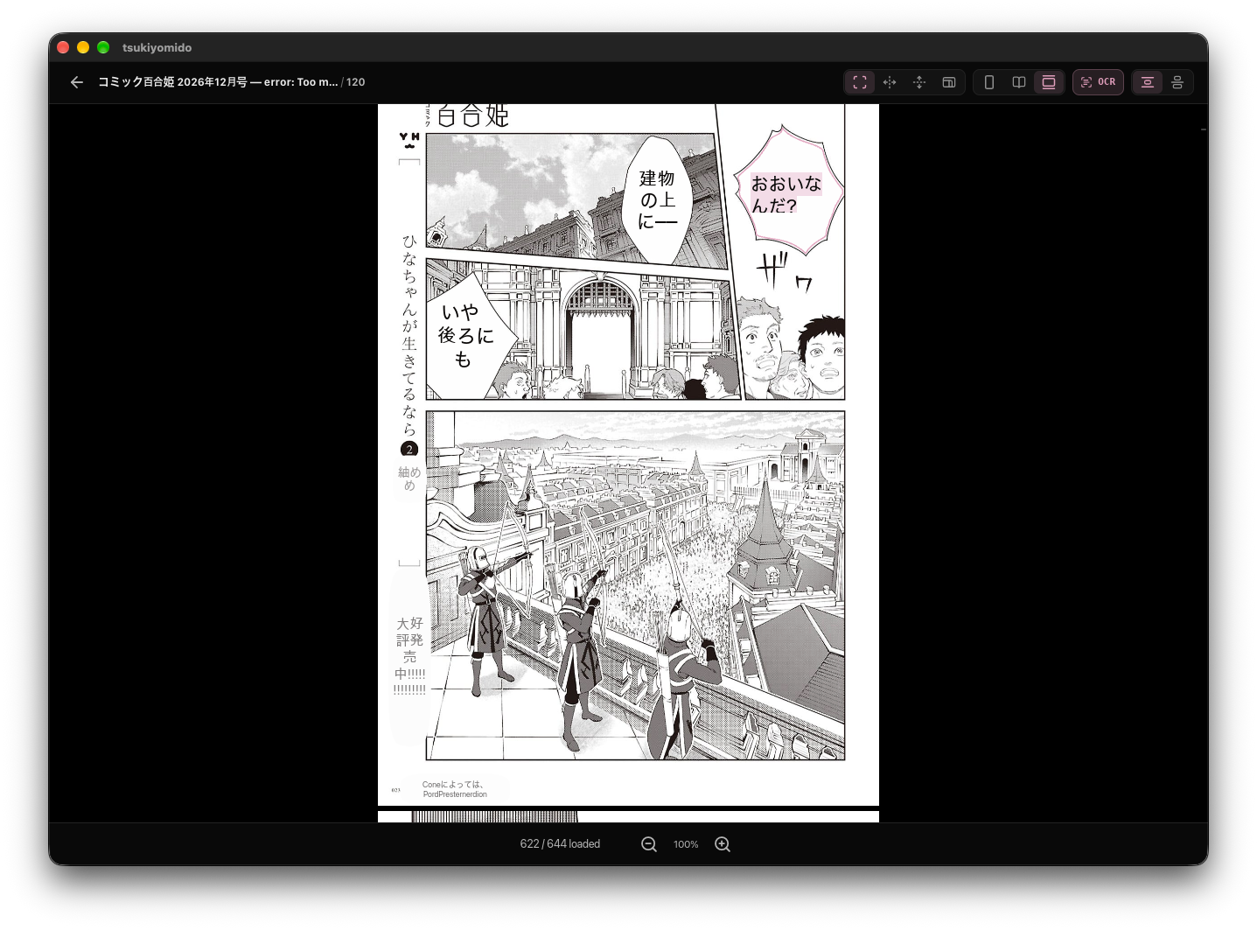Select the highlighted OCR text おおいなんだ?
The width and height of the screenshot is (1257, 930).
[x=786, y=194]
